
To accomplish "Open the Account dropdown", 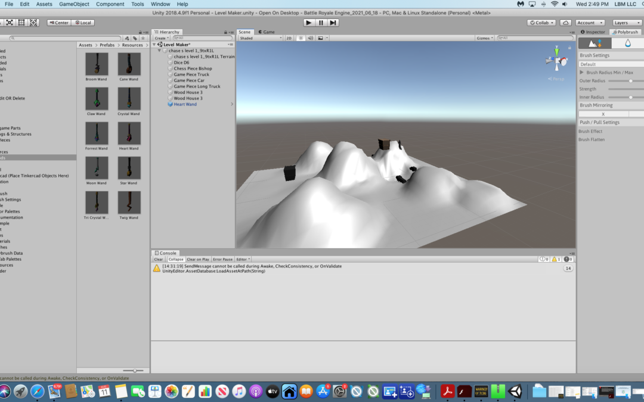I will tap(590, 23).
